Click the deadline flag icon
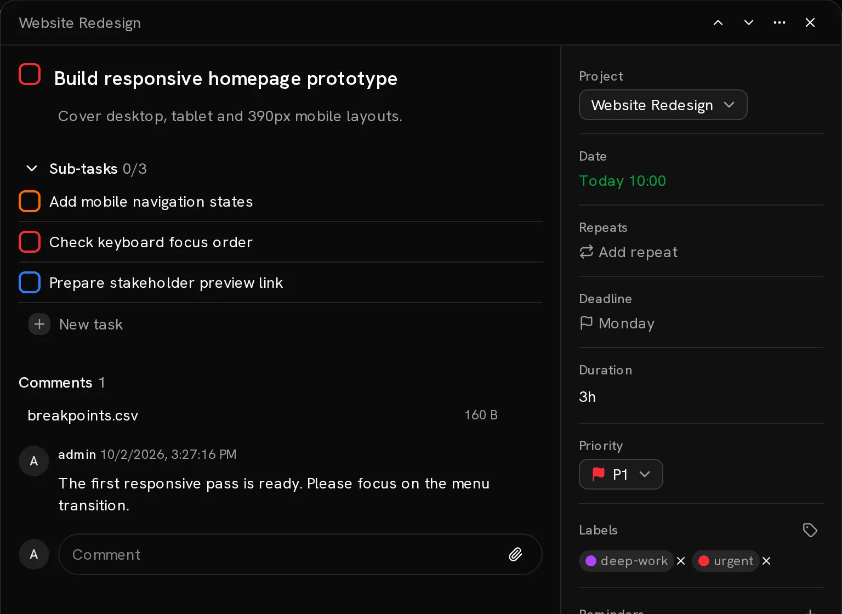842x614 pixels. coord(587,323)
